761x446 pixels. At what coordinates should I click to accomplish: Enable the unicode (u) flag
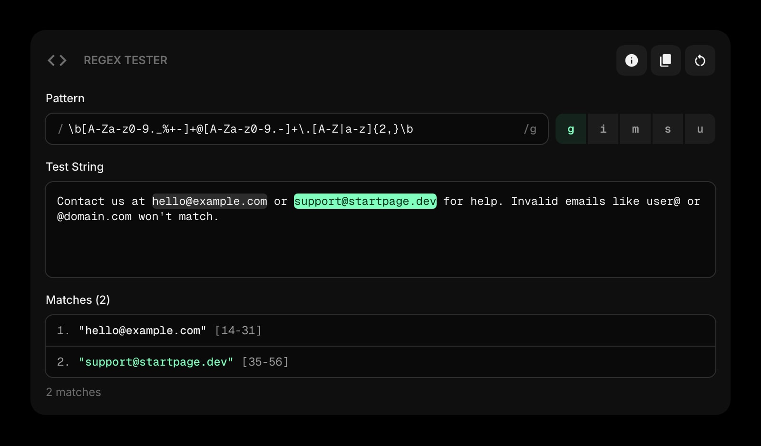700,128
